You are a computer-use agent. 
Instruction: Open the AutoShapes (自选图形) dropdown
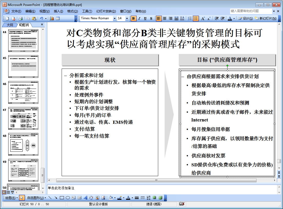[36, 198]
